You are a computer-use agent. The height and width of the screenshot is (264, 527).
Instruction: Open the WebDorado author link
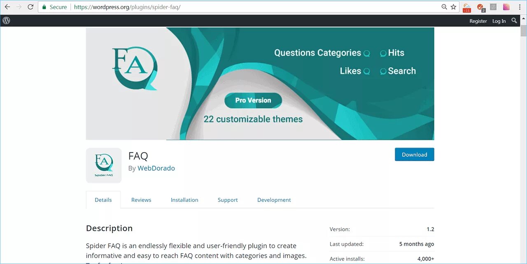[x=156, y=168]
